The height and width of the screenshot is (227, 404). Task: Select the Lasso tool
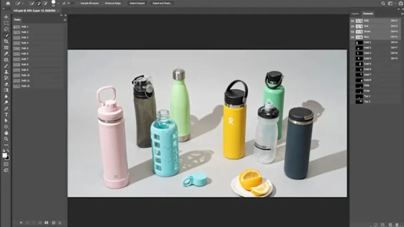(6, 29)
